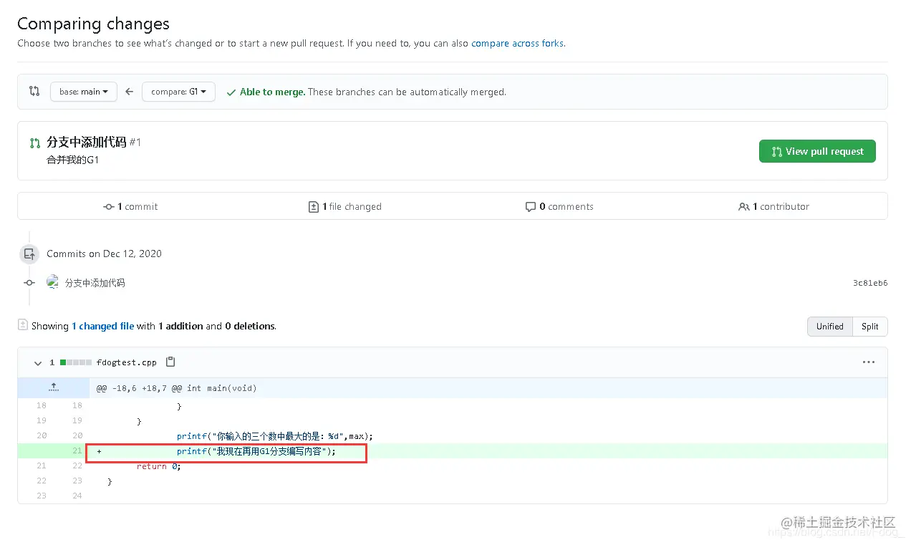
Task: Open the compare: G1 branch dropdown
Action: tap(178, 92)
